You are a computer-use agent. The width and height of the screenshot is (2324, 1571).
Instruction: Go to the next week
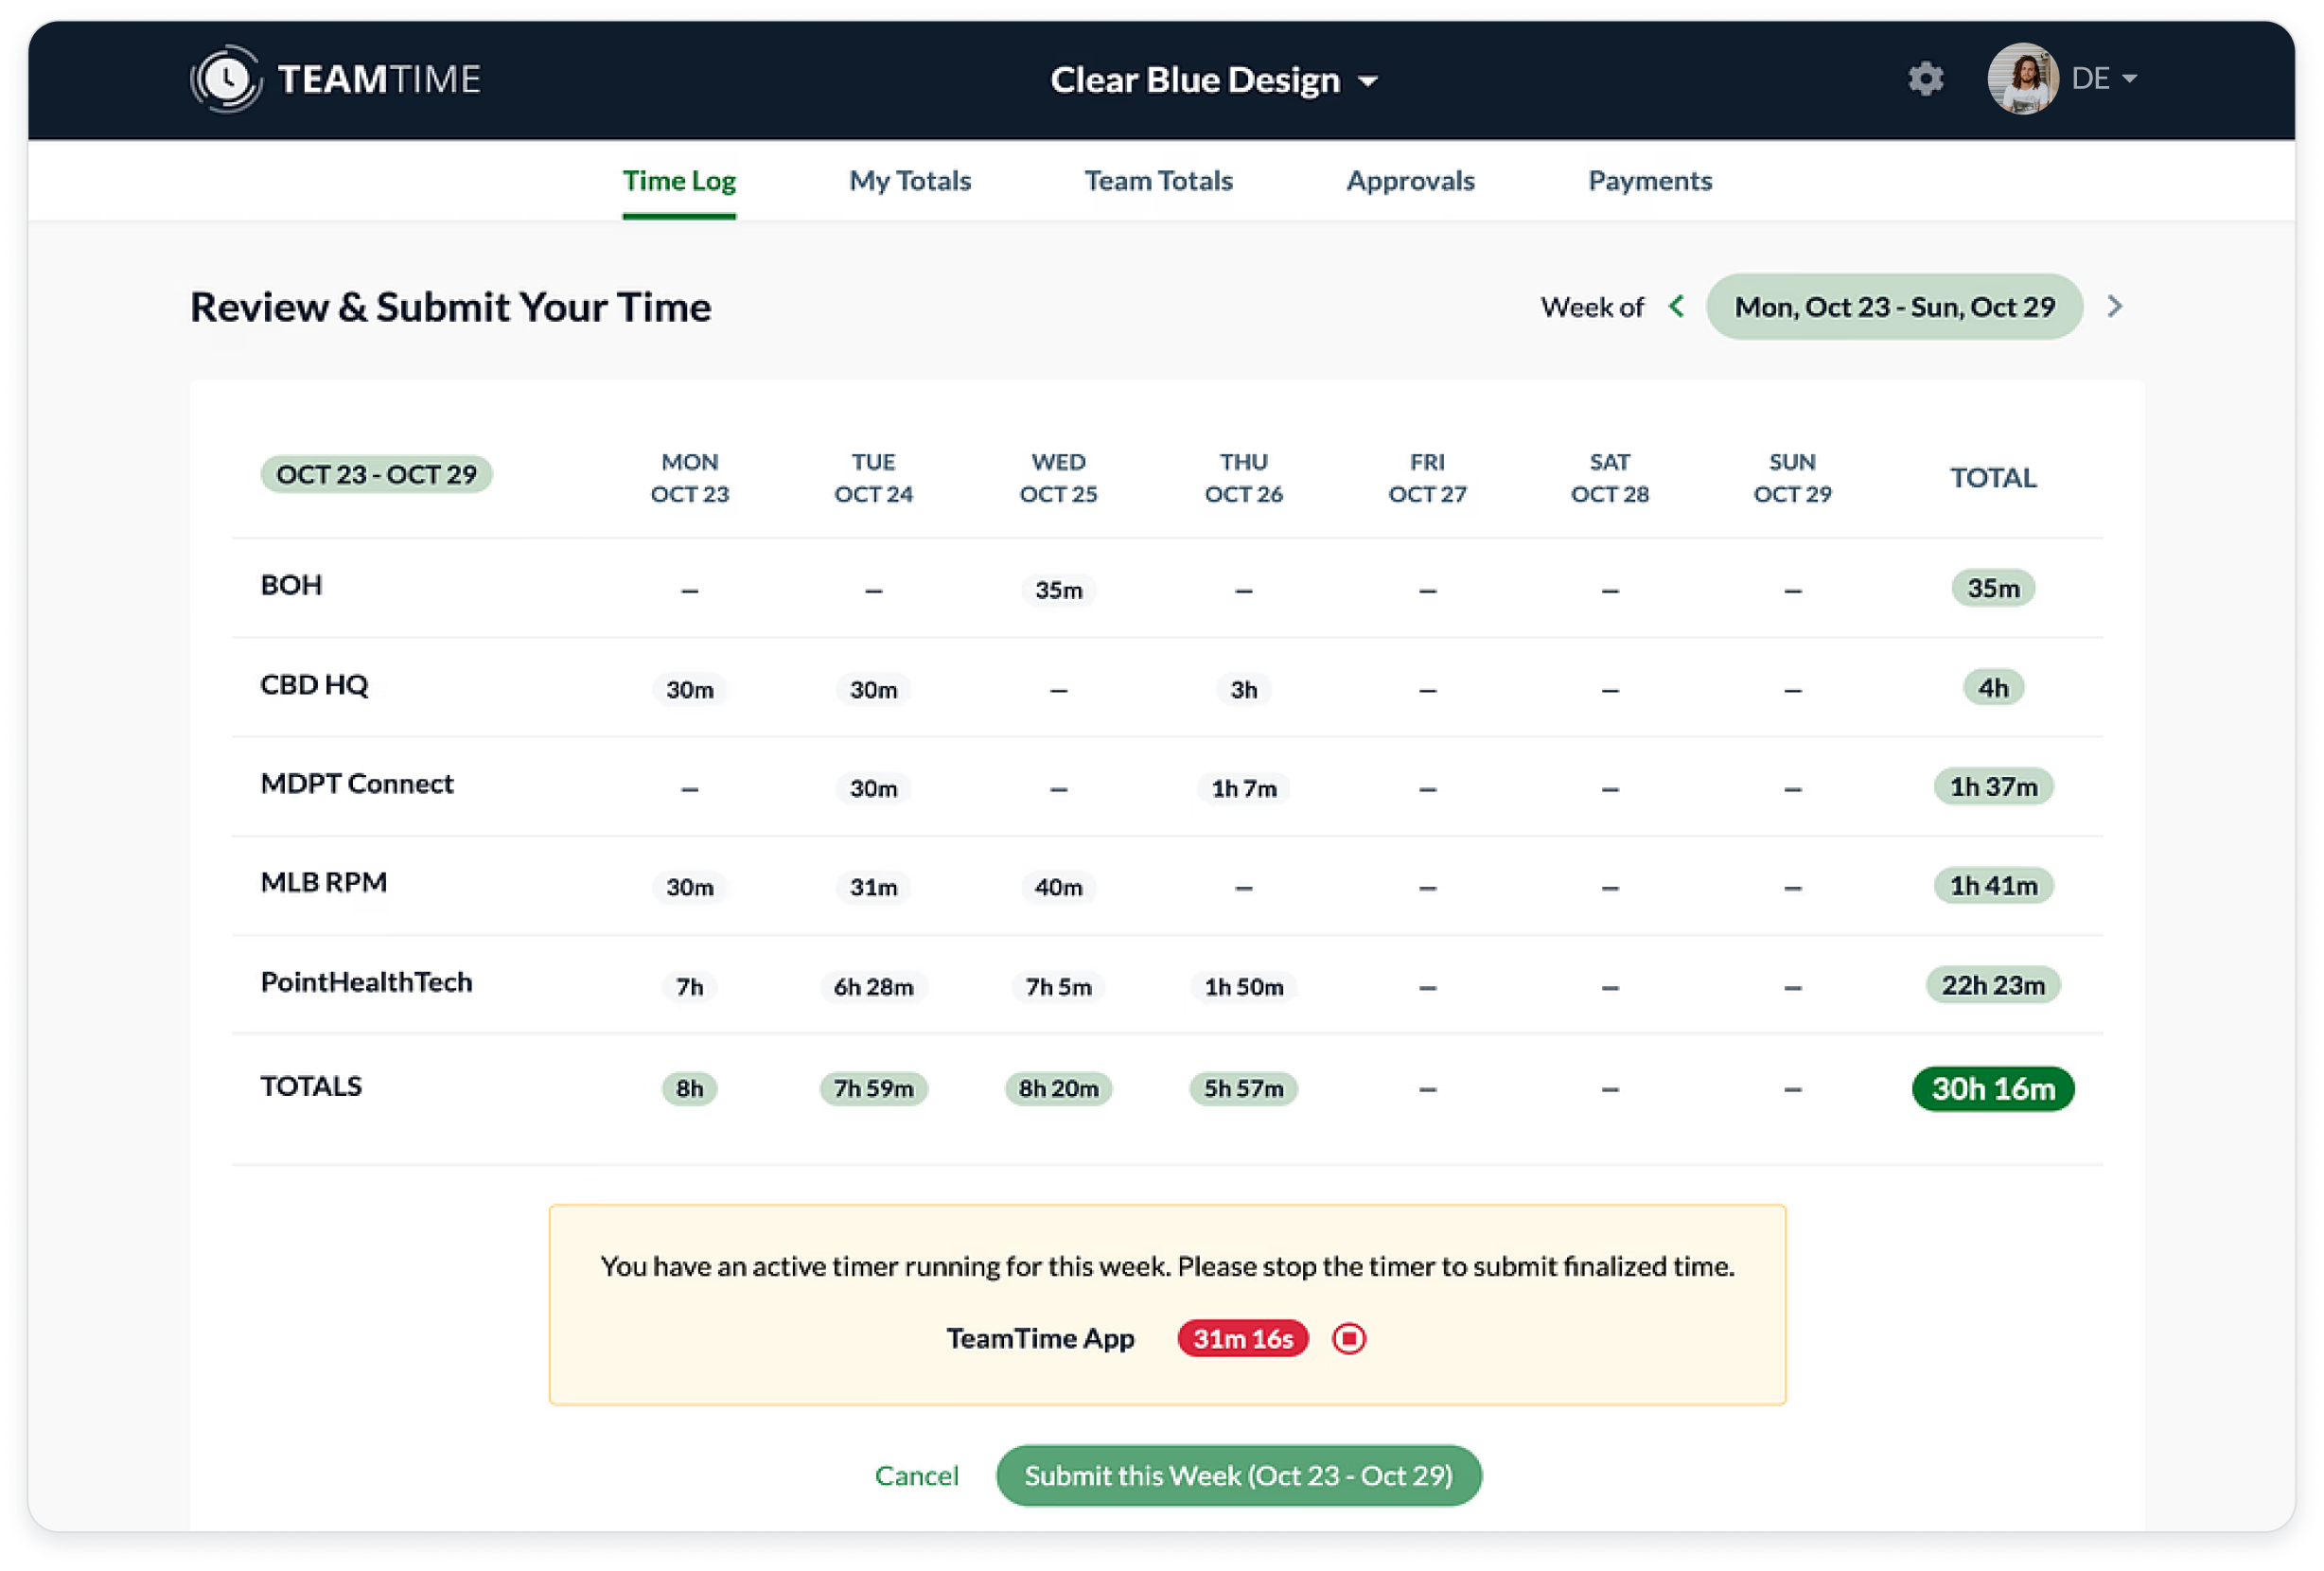(2114, 306)
